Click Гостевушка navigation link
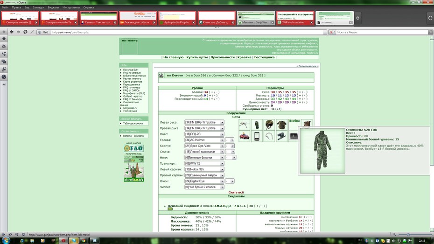434x244 pixels. pyautogui.click(x=264, y=57)
